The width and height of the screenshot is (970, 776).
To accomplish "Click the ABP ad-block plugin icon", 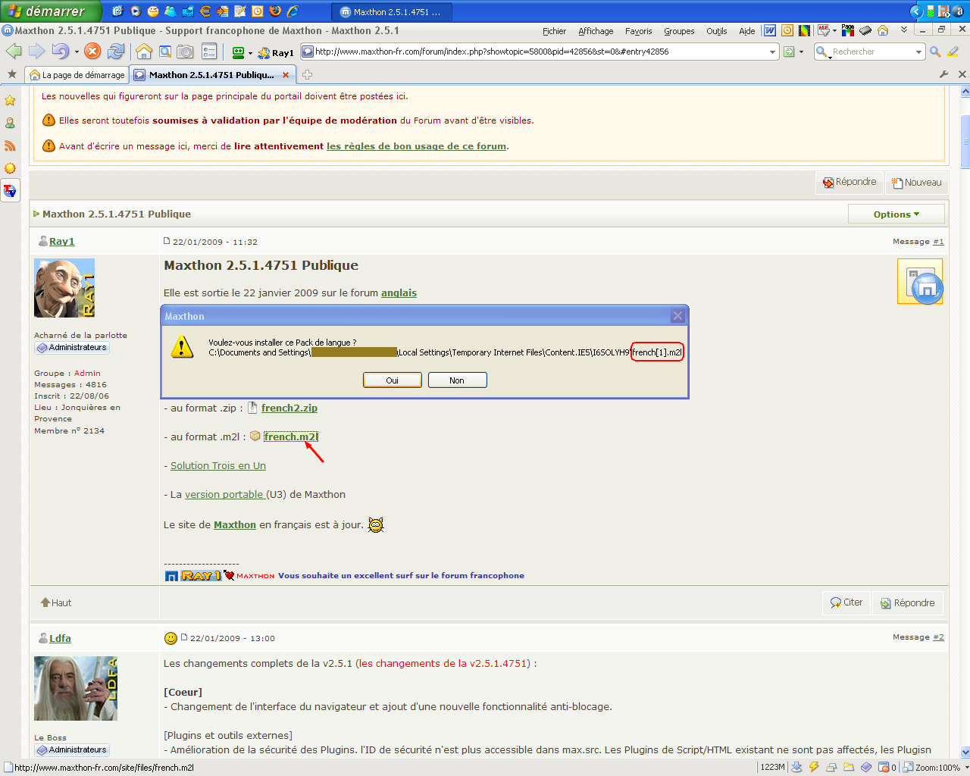I will tap(824, 31).
